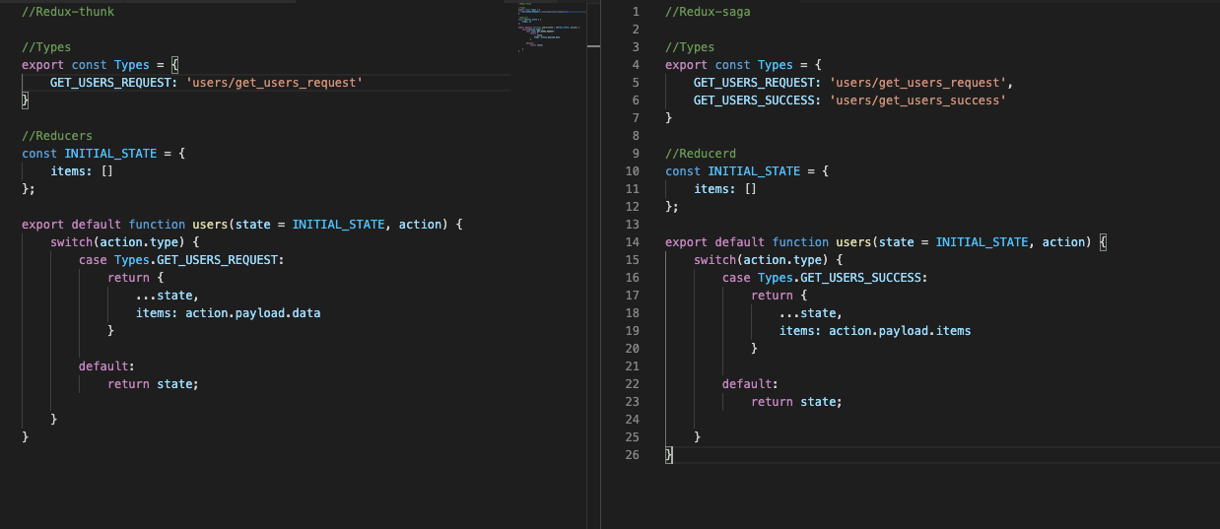The image size is (1220, 529).
Task: Select line number 1 in gutter
Action: [636, 12]
